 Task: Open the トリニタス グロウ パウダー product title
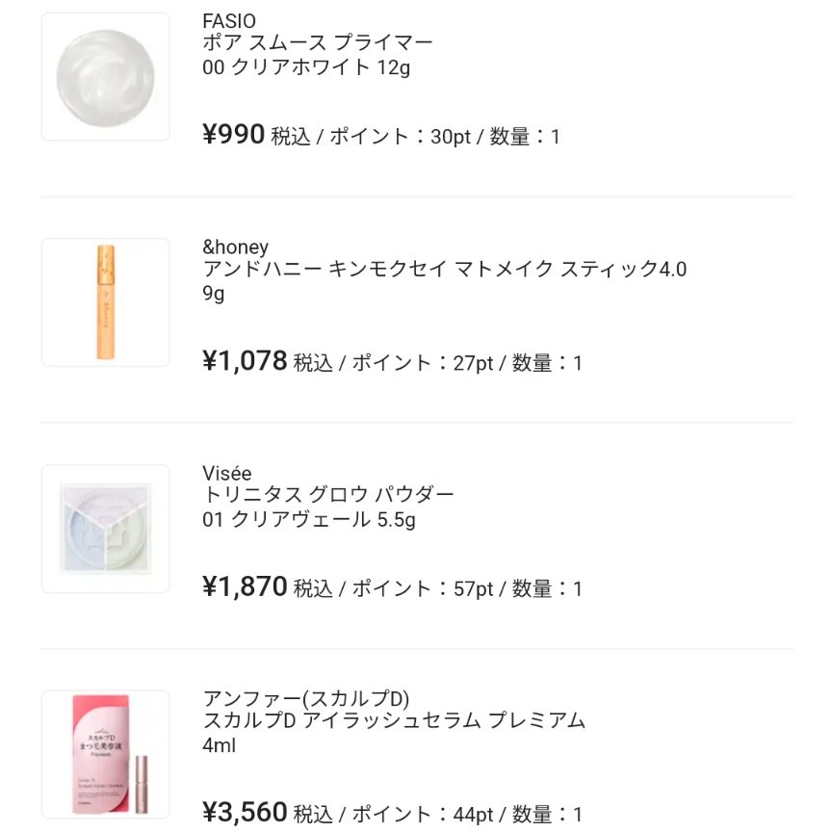tap(328, 495)
